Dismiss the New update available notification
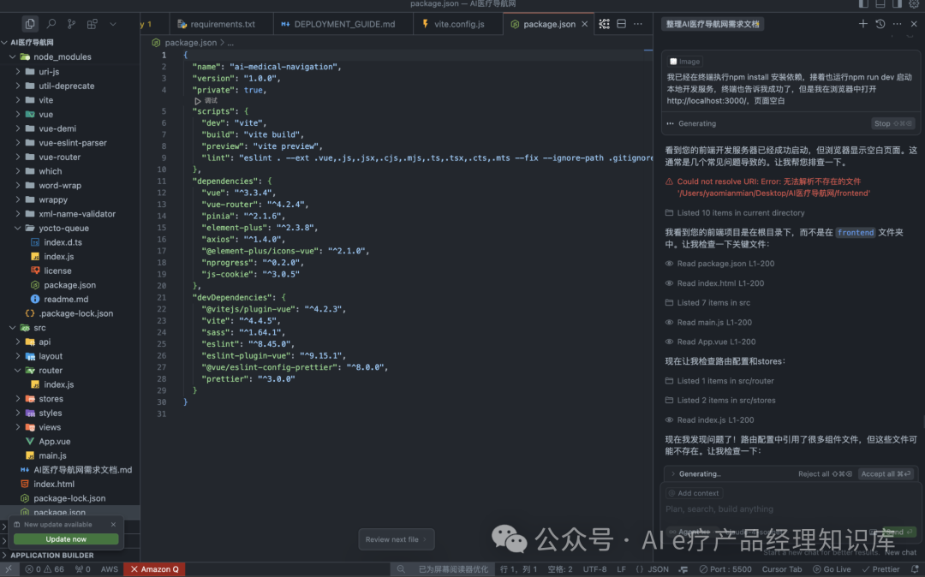 (113, 524)
